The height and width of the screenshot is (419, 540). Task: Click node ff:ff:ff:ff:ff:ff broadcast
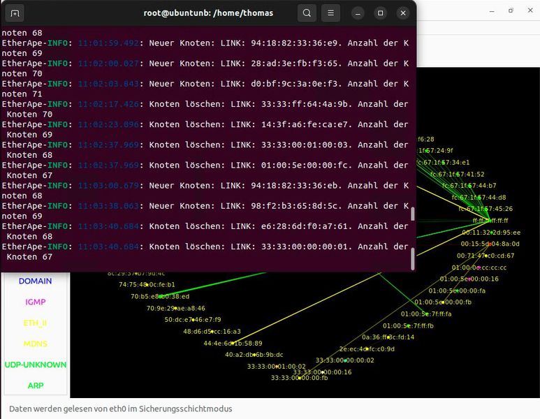point(490,221)
